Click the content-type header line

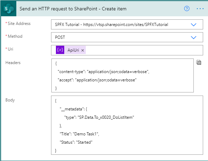(103, 72)
